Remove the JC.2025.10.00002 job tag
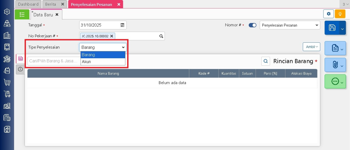The width and height of the screenshot is (350, 150). pyautogui.click(x=111, y=36)
